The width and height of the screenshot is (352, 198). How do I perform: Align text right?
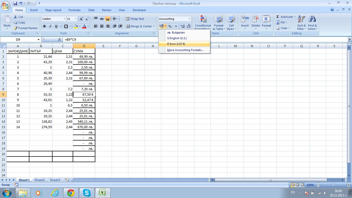coord(108,26)
